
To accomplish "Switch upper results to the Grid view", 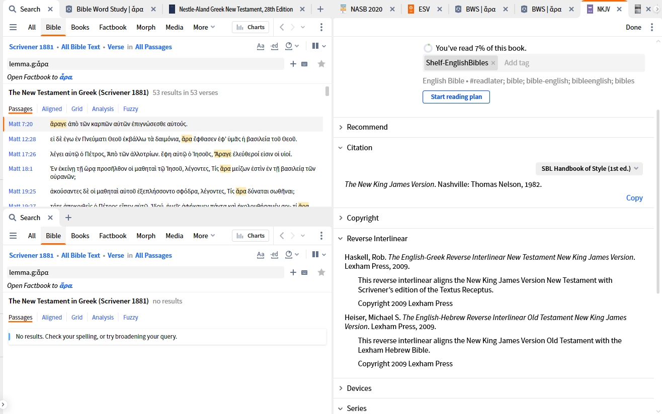I will [77, 109].
